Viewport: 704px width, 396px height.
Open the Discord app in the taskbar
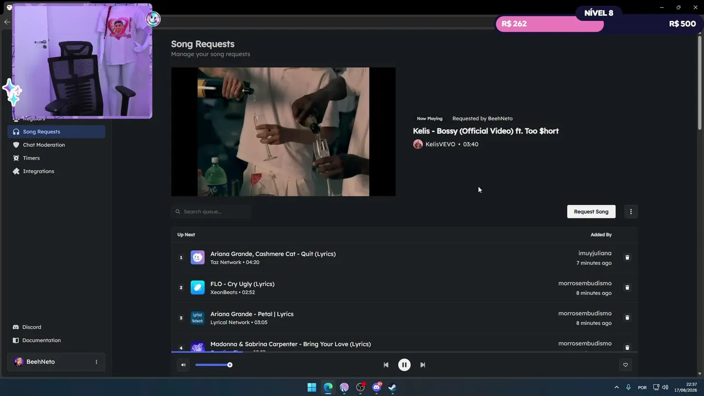point(377,387)
